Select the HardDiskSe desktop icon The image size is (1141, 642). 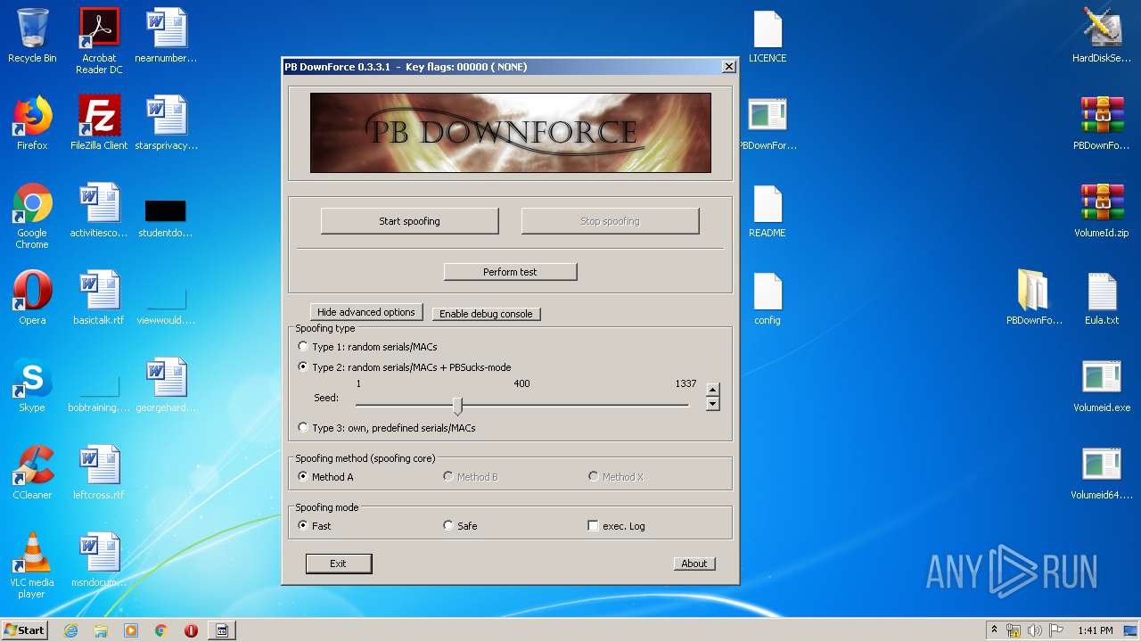1102,36
